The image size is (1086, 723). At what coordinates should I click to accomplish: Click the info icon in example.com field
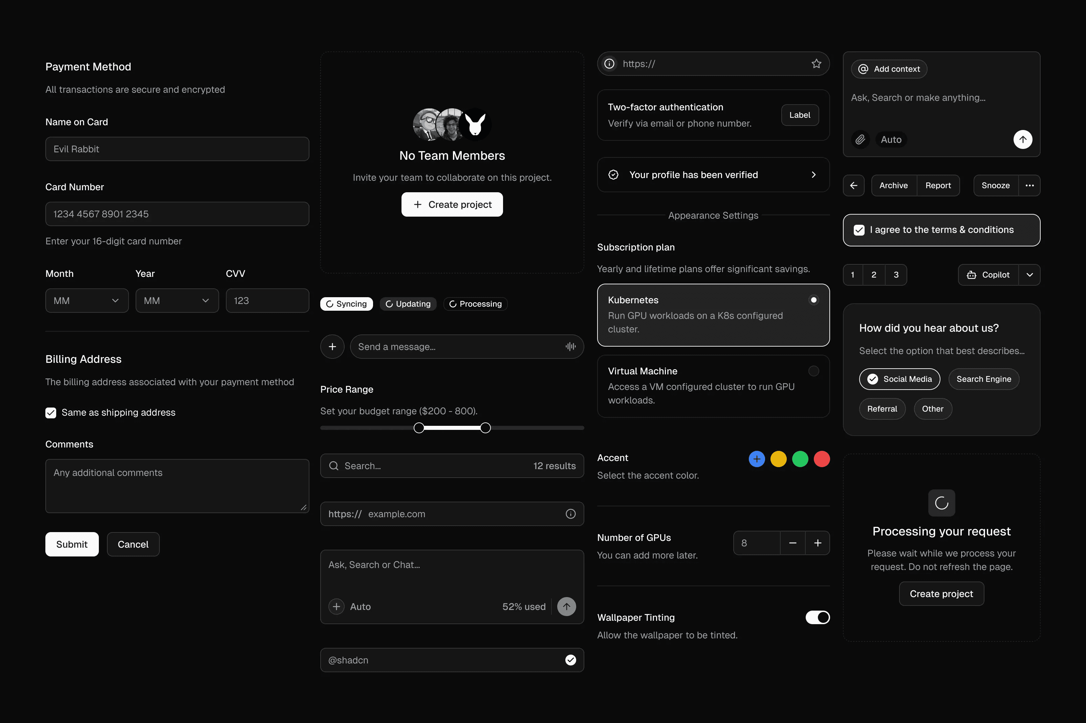pos(570,514)
